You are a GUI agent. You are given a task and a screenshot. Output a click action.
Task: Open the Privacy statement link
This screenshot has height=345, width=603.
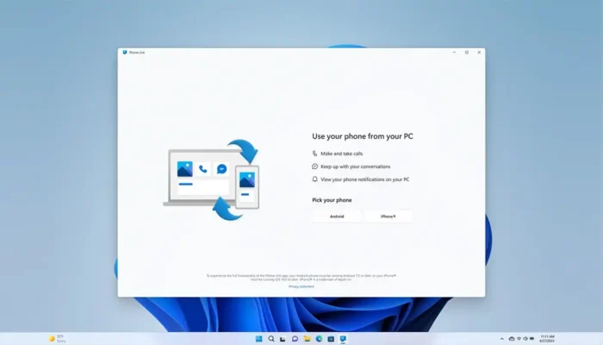click(301, 286)
